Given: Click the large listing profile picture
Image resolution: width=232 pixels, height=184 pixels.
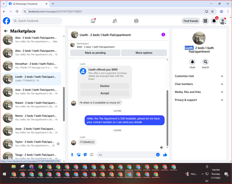Looking at the screenshot, I should click(199, 38).
